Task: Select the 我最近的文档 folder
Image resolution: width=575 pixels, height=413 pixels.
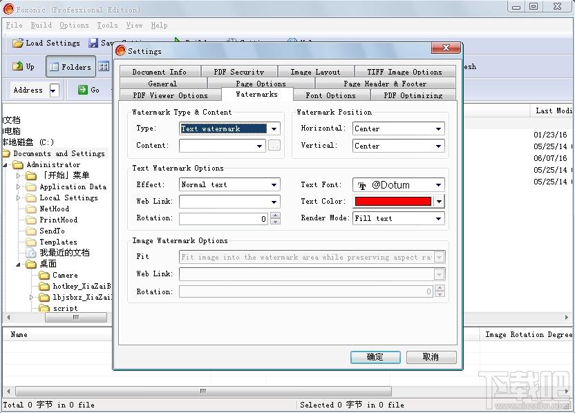Action: [x=64, y=253]
